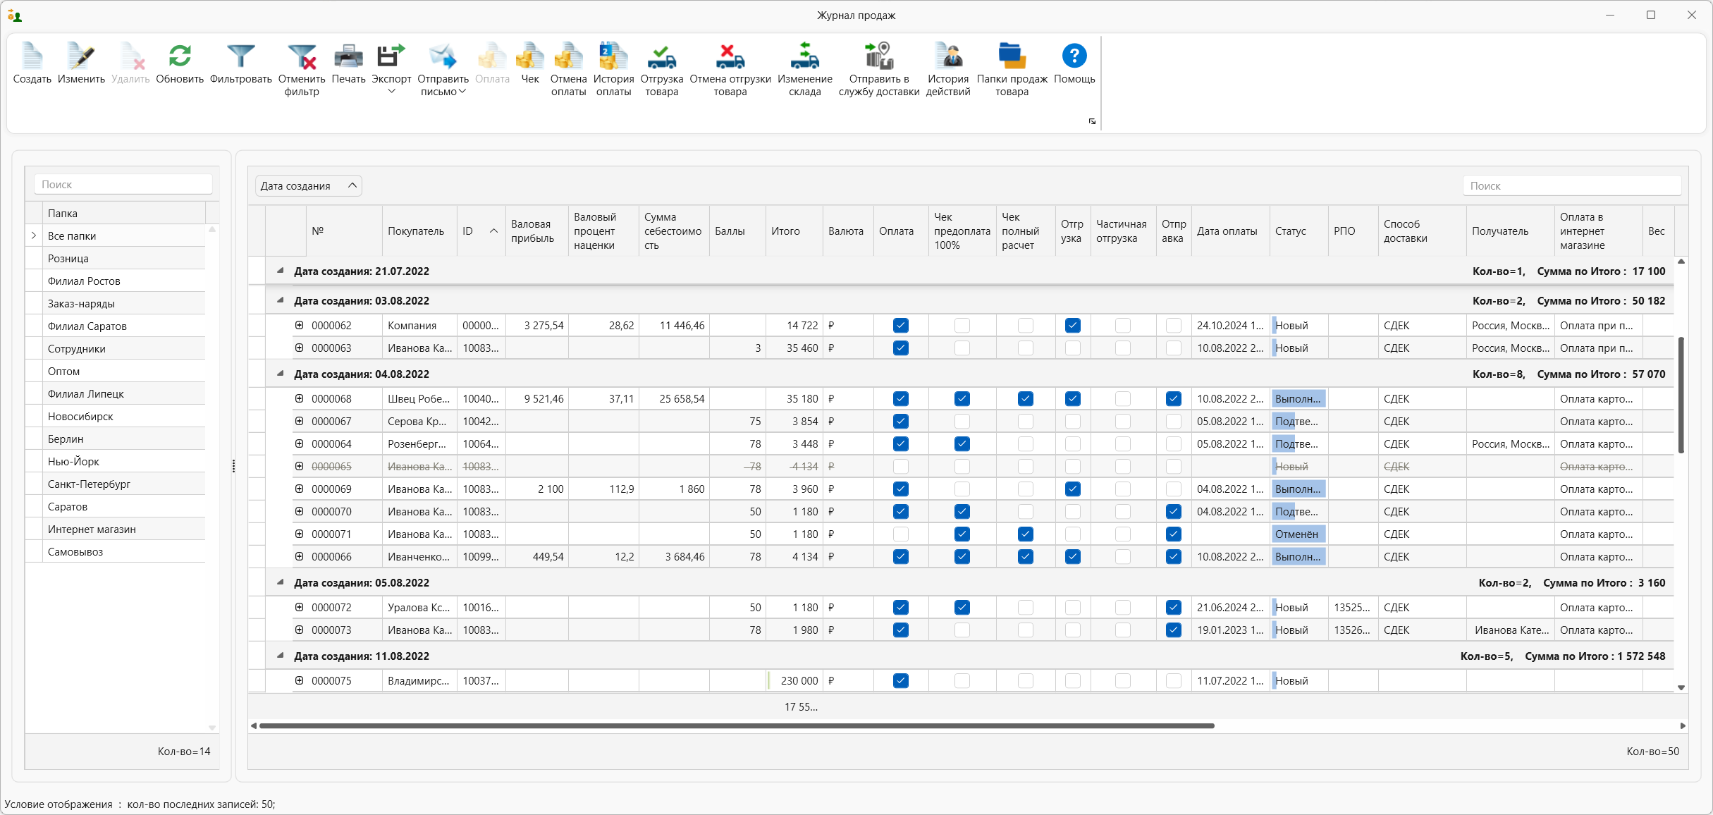This screenshot has height=815, width=1713.
Task: Click the table horizontal scrollbar thumb
Action: tap(737, 725)
